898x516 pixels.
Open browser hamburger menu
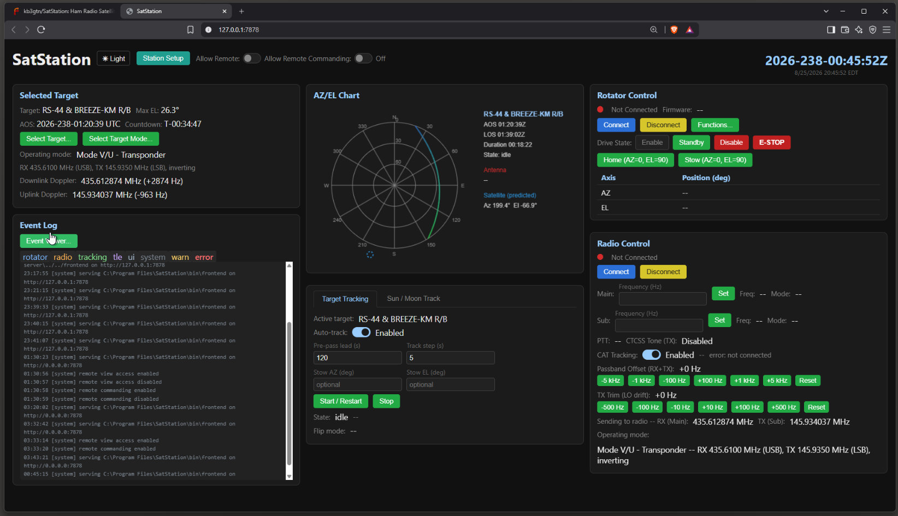point(886,29)
